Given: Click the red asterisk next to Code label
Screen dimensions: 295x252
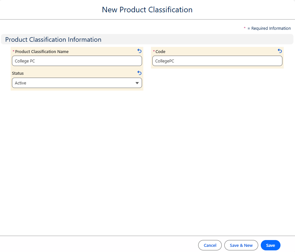Looking at the screenshot, I should 154,52.
